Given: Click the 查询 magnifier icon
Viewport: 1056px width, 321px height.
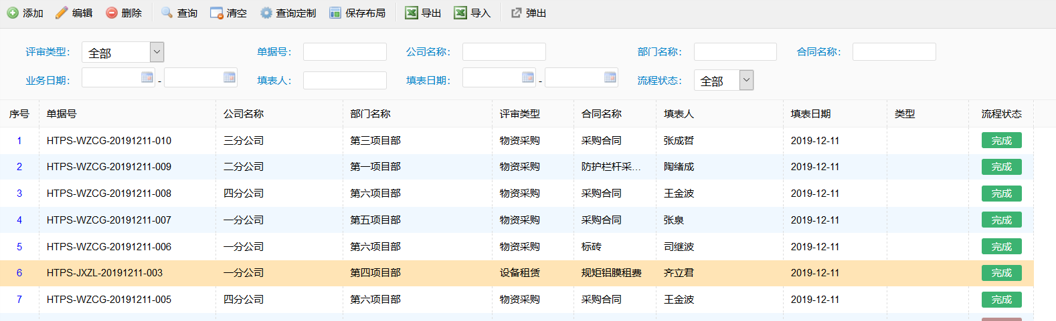Looking at the screenshot, I should (x=167, y=13).
